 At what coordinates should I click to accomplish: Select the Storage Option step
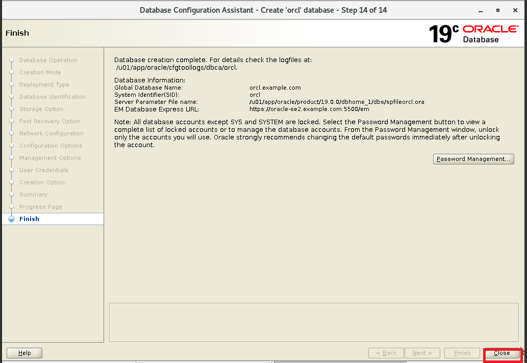pyautogui.click(x=41, y=109)
